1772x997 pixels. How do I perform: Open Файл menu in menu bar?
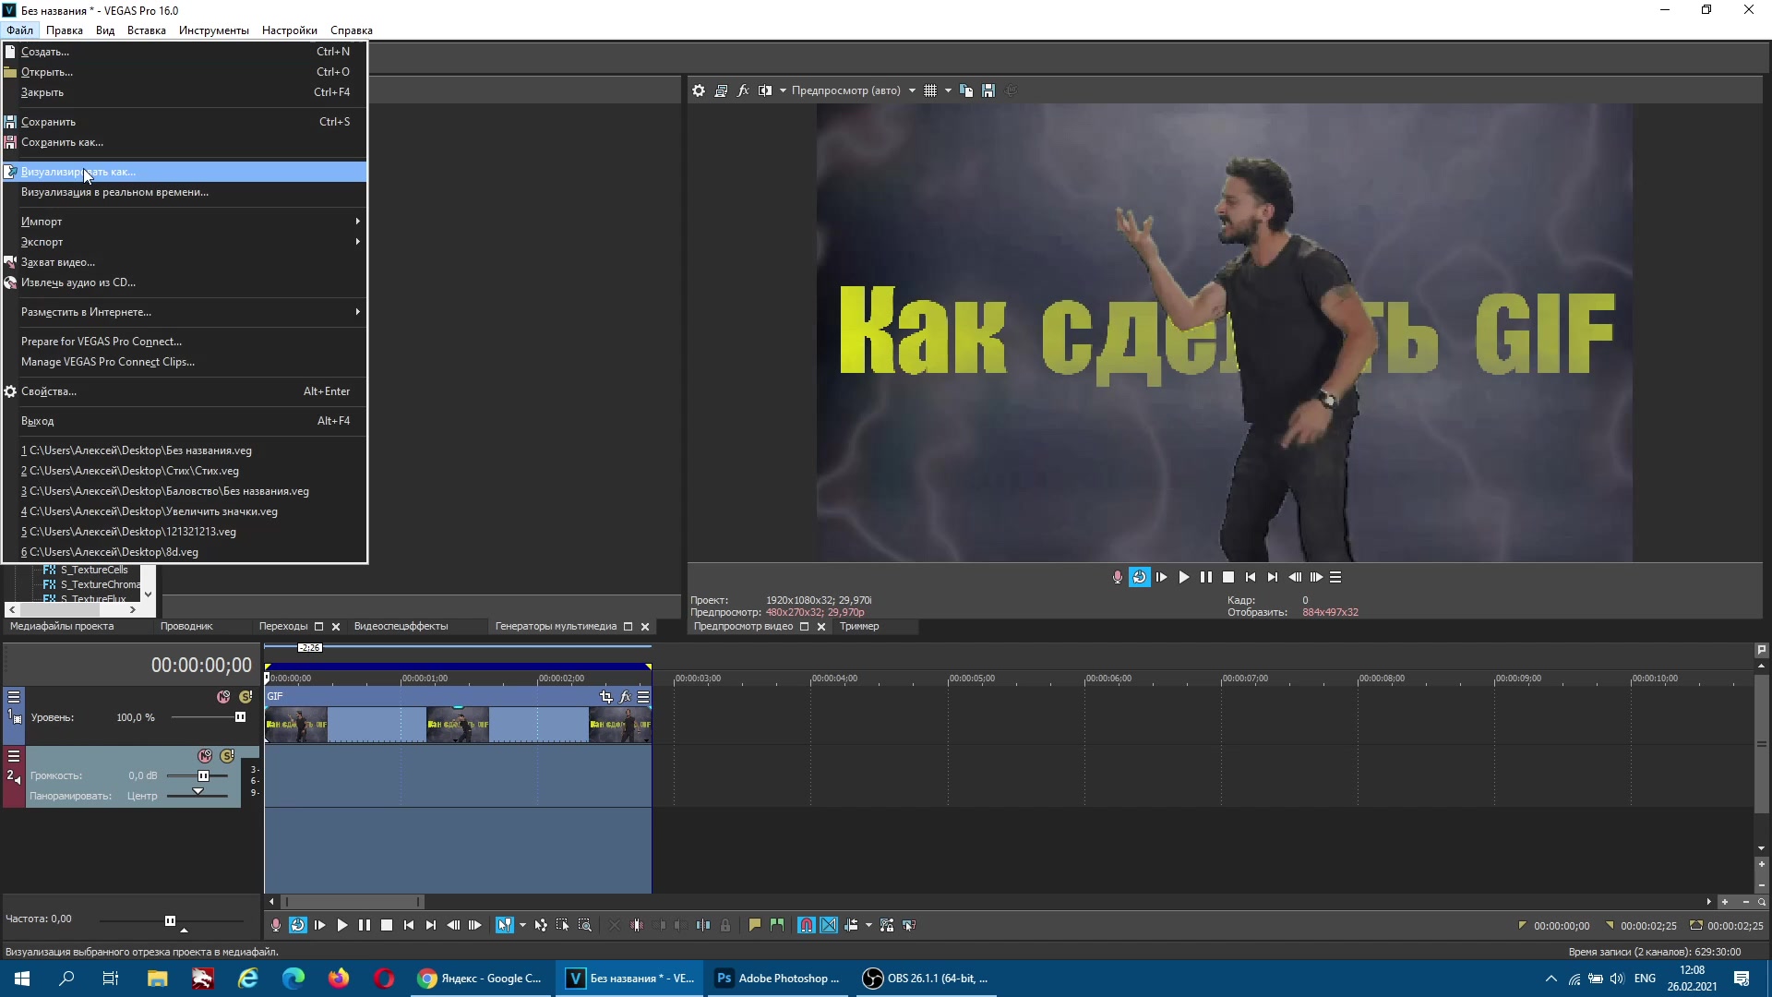click(19, 30)
